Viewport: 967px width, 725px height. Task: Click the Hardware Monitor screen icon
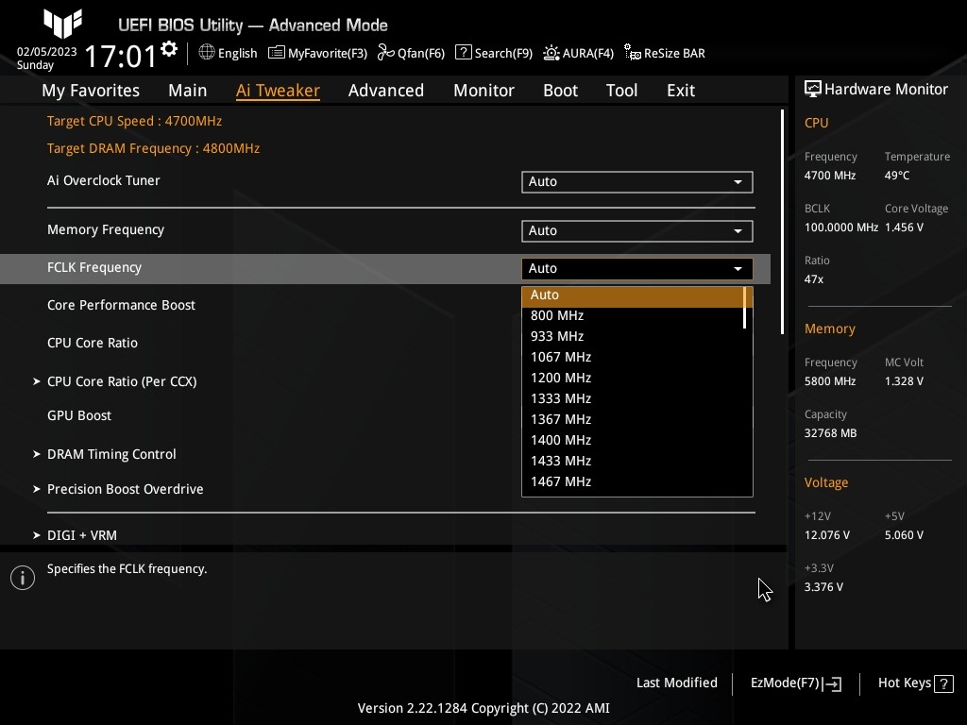click(813, 90)
